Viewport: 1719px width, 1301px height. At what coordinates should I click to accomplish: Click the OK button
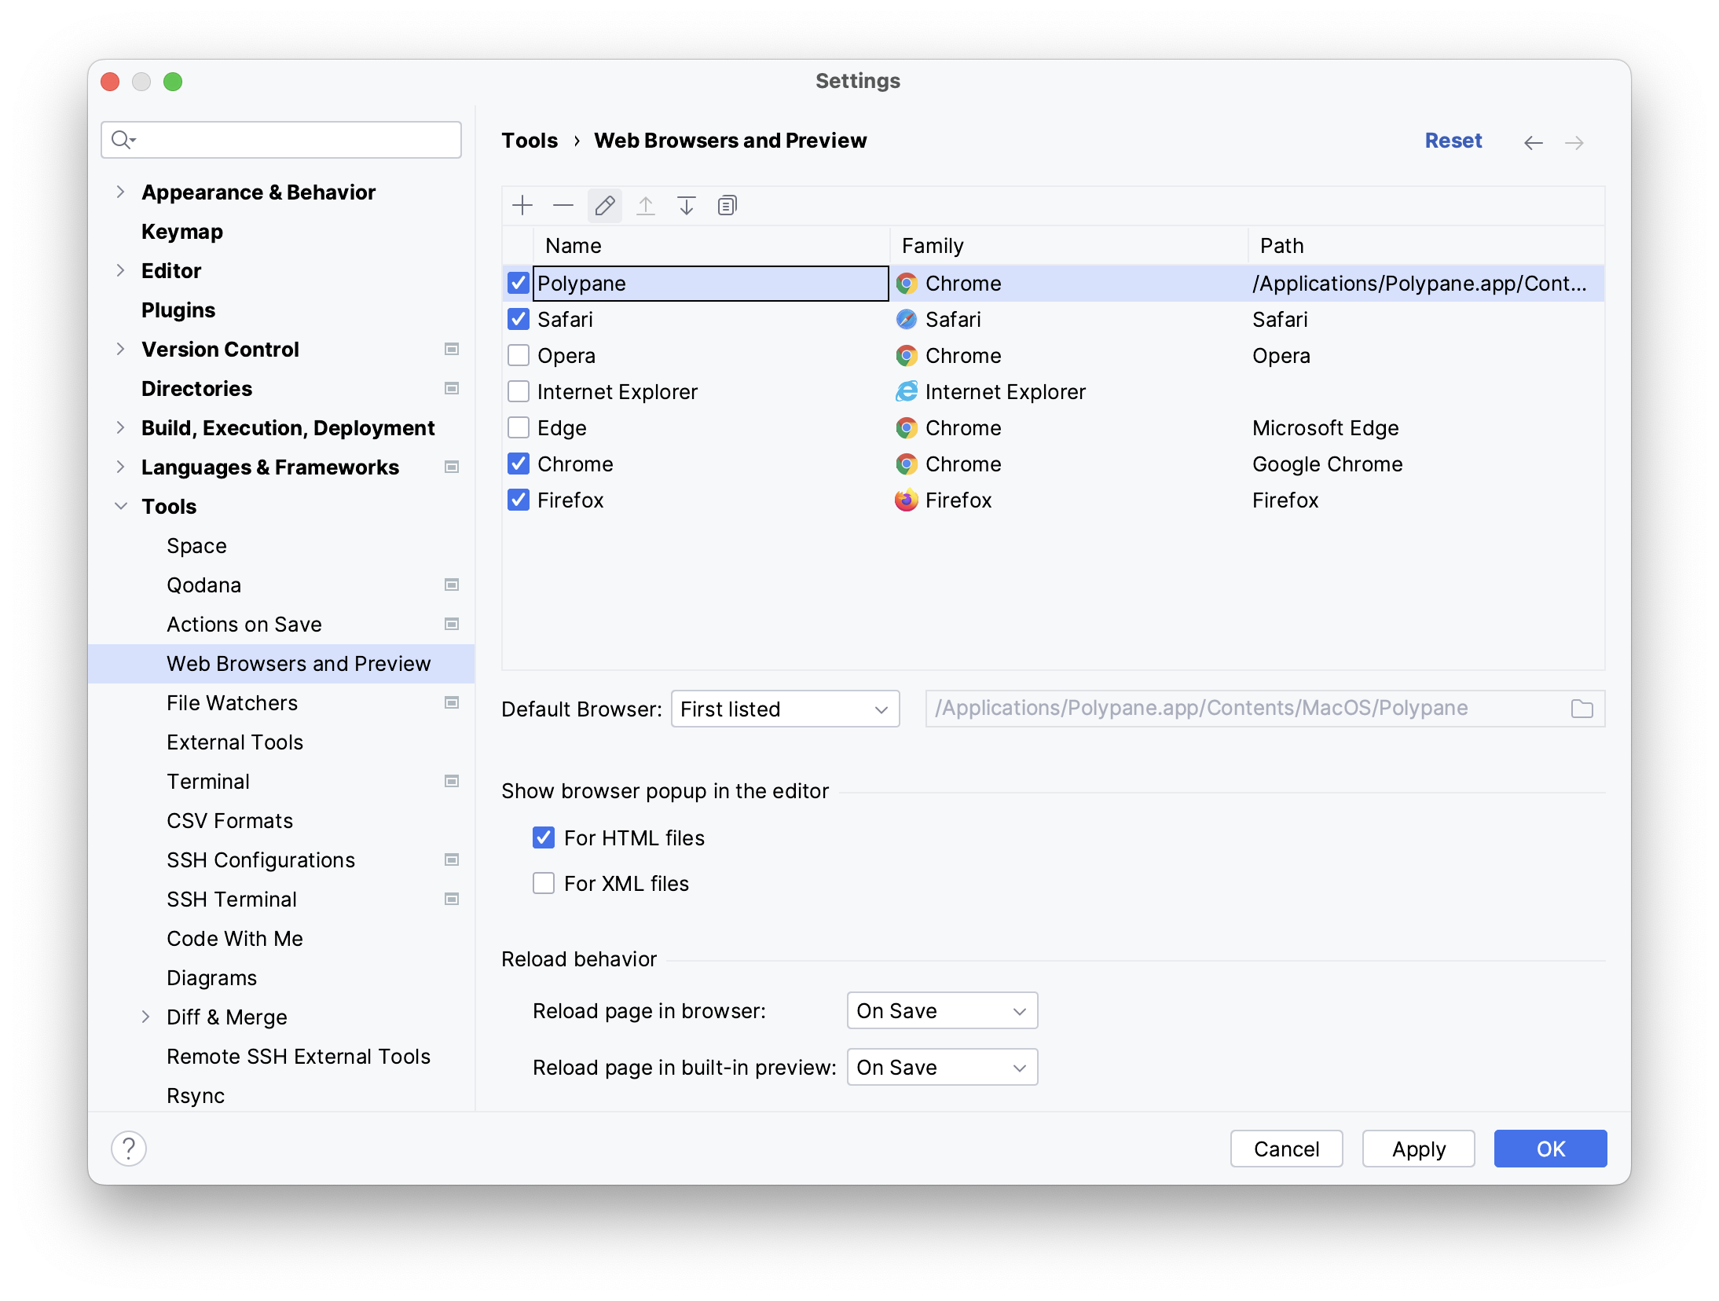[x=1551, y=1149]
